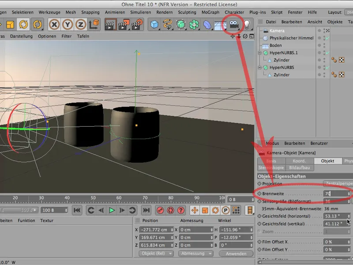Click timeline ruler at frame 50
Image resolution: width=353 pixels, height=265 pixels.
pos(93,198)
